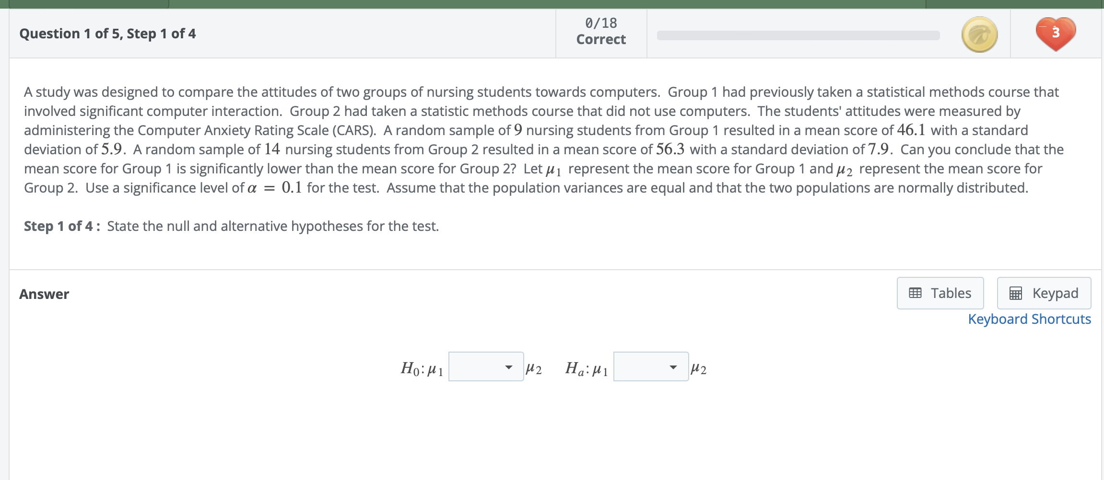1104x480 pixels.
Task: Open the null hypothesis H0 operator dropdown
Action: 486,366
